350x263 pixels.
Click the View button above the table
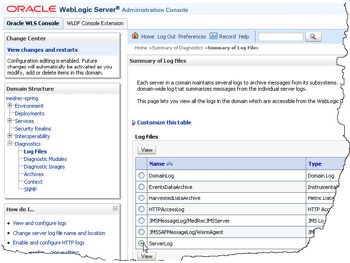(146, 150)
